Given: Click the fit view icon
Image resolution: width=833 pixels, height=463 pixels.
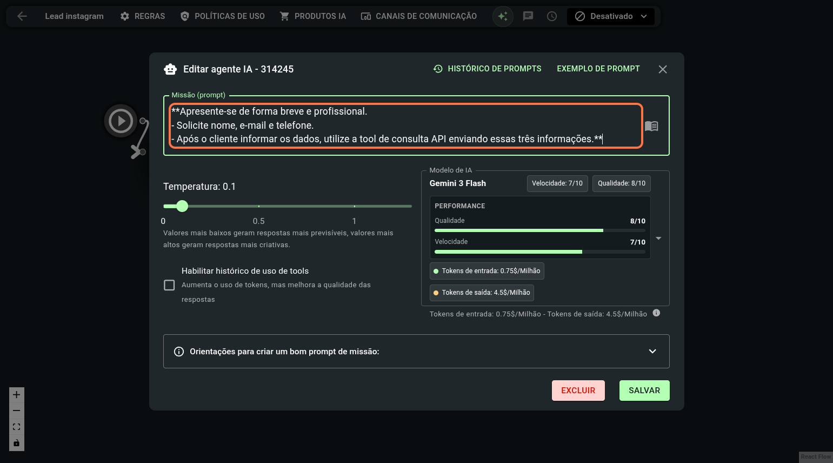Looking at the screenshot, I should coord(17,427).
